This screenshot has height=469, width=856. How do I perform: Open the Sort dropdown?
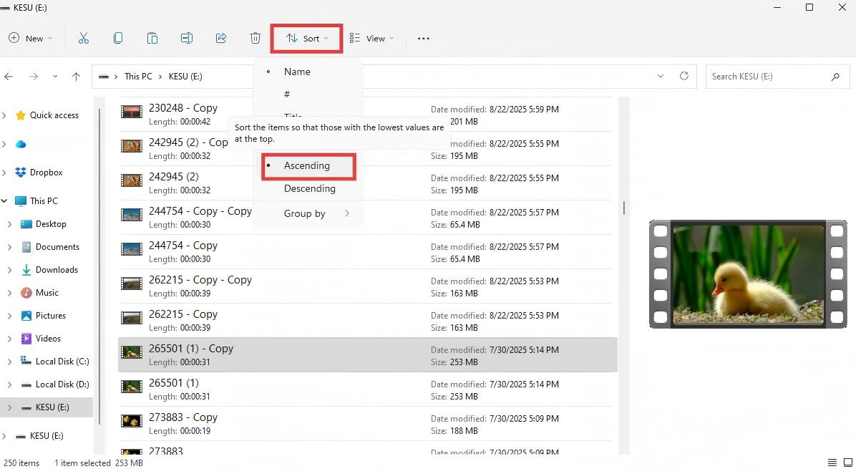(x=307, y=39)
